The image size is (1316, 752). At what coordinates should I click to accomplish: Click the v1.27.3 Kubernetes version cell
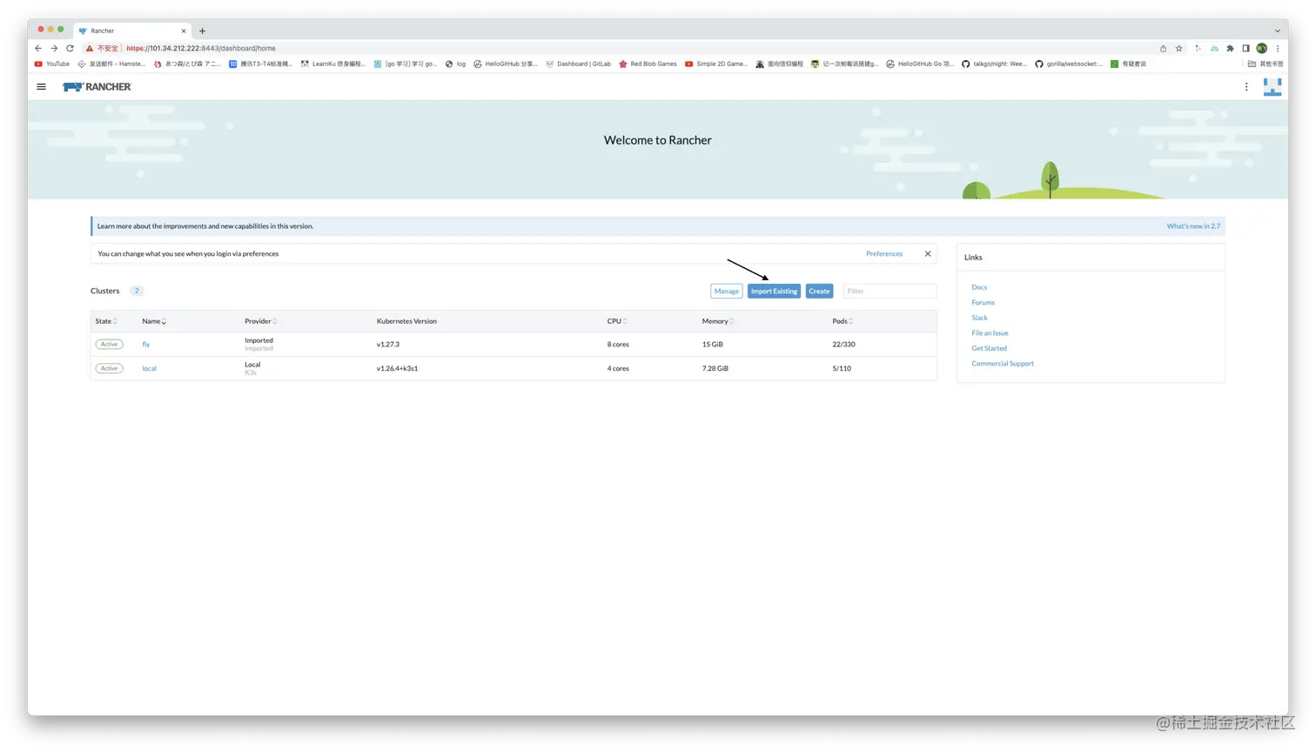tap(388, 345)
